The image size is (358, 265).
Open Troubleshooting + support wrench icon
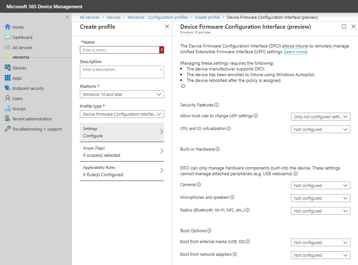point(8,129)
